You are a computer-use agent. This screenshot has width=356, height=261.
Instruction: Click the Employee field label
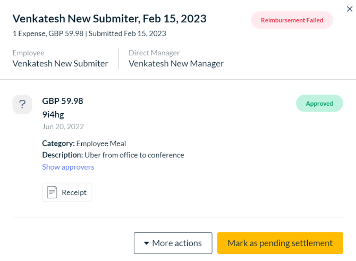28,53
